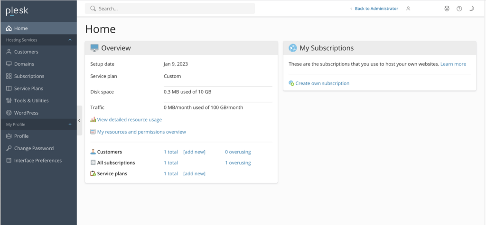This screenshot has width=486, height=225.
Task: Click the Subscriptions grid icon in sidebar
Action: point(9,76)
